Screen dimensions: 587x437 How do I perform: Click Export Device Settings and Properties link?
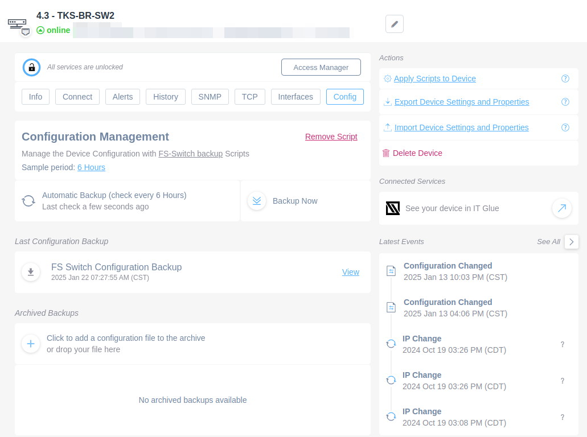(x=462, y=102)
